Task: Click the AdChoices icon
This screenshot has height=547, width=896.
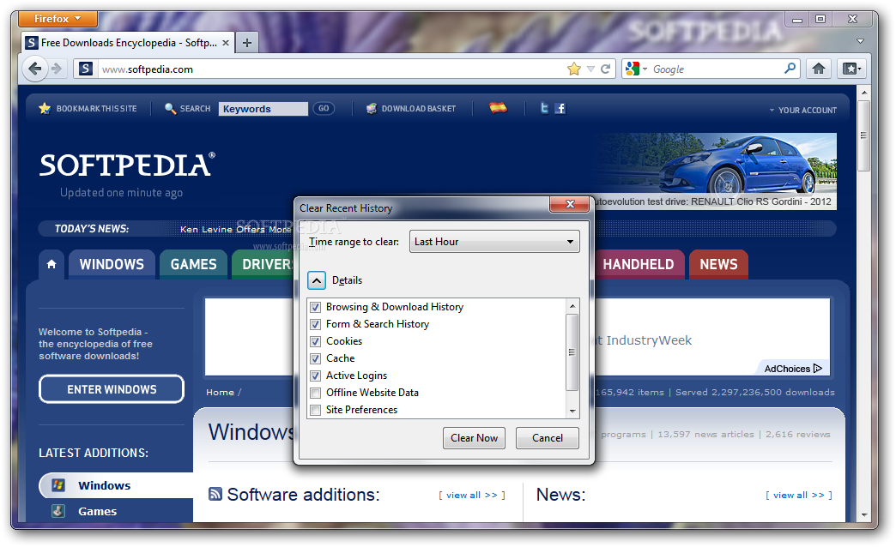Action: [818, 369]
